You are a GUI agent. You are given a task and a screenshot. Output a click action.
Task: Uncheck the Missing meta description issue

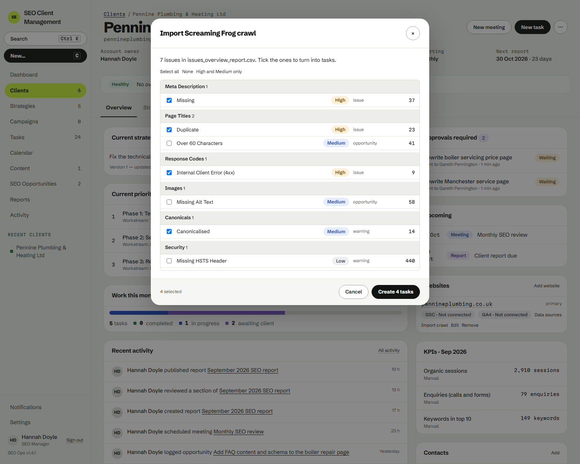169,100
